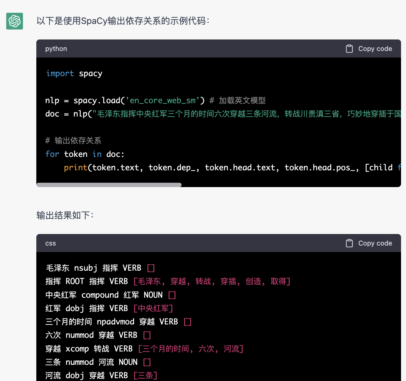Image resolution: width=406 pixels, height=381 pixels.
Task: Click the 'for token in doc:' line
Action: (85, 154)
